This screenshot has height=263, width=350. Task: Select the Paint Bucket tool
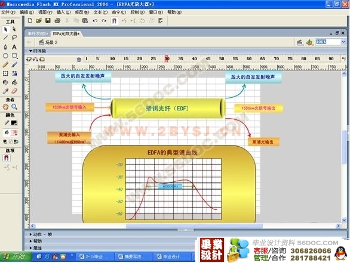click(x=14, y=82)
